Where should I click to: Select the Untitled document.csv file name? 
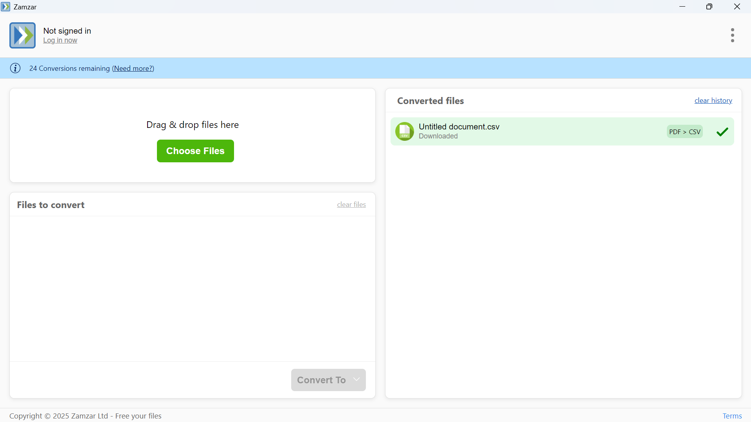459,127
